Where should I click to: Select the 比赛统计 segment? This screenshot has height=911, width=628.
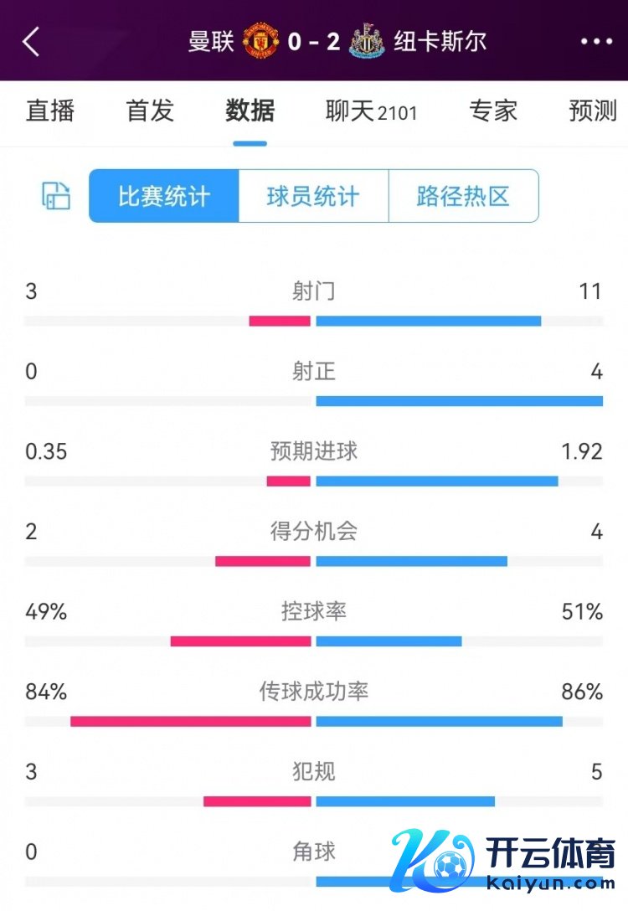[164, 196]
